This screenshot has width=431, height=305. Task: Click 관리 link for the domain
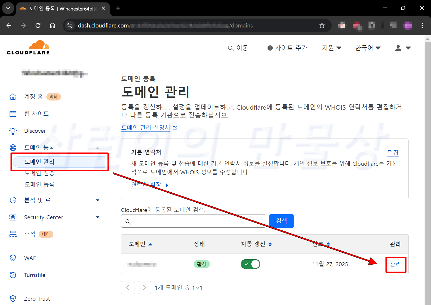click(x=395, y=264)
